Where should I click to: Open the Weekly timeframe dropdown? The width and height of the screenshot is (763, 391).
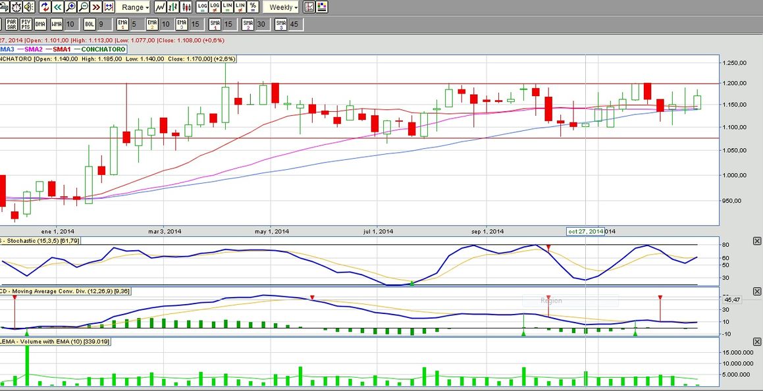(282, 7)
